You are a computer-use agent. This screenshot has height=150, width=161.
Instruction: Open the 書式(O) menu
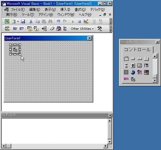(80, 10)
